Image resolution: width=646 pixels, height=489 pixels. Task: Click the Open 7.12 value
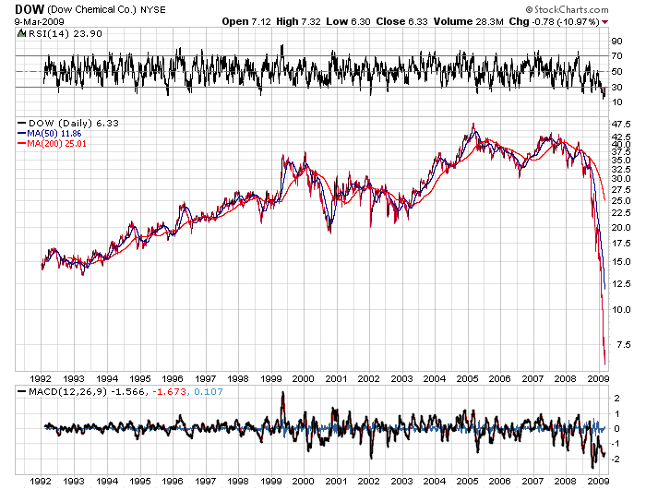(246, 21)
